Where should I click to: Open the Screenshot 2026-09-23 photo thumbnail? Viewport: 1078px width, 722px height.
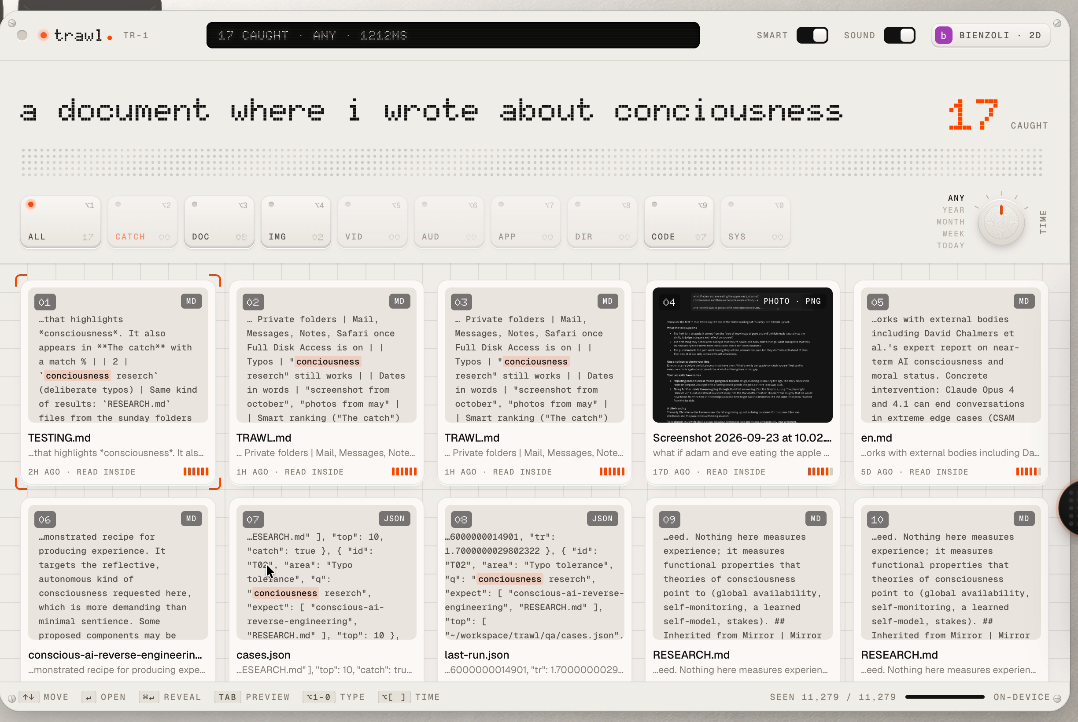click(742, 355)
